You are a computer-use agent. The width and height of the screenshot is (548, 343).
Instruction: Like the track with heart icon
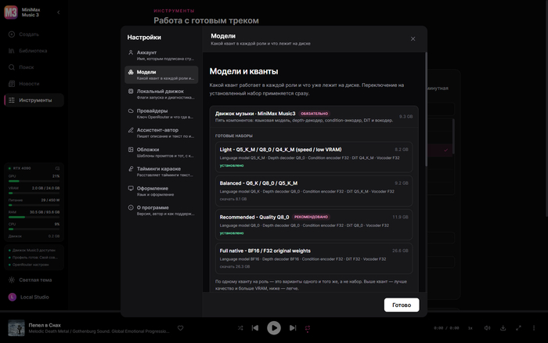point(180,328)
